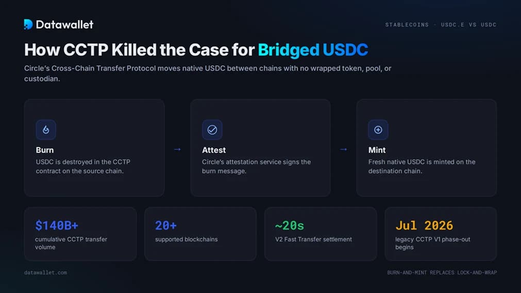Click the Mint plus icon

click(378, 130)
